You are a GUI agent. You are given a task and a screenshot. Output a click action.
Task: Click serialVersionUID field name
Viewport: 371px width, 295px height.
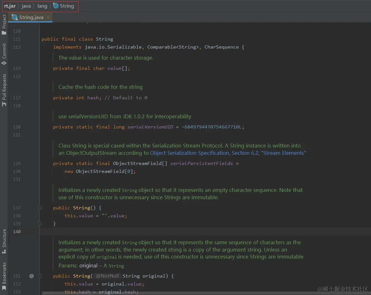click(150, 127)
